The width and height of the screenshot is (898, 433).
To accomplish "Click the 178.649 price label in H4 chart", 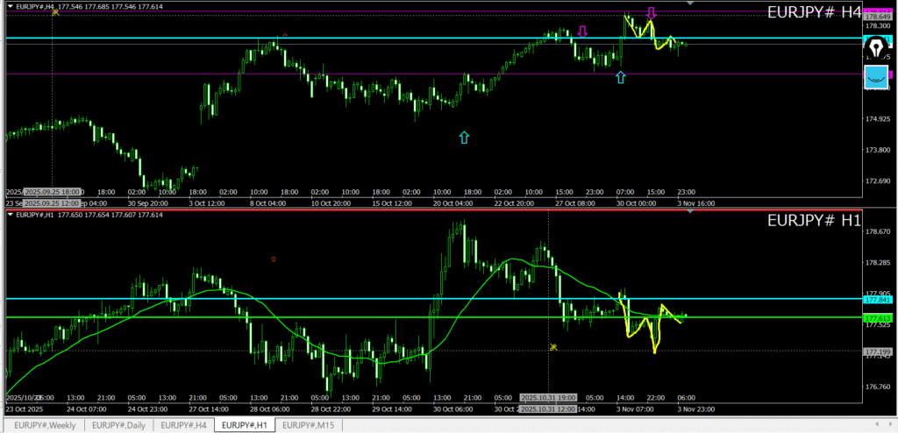I will click(x=878, y=17).
